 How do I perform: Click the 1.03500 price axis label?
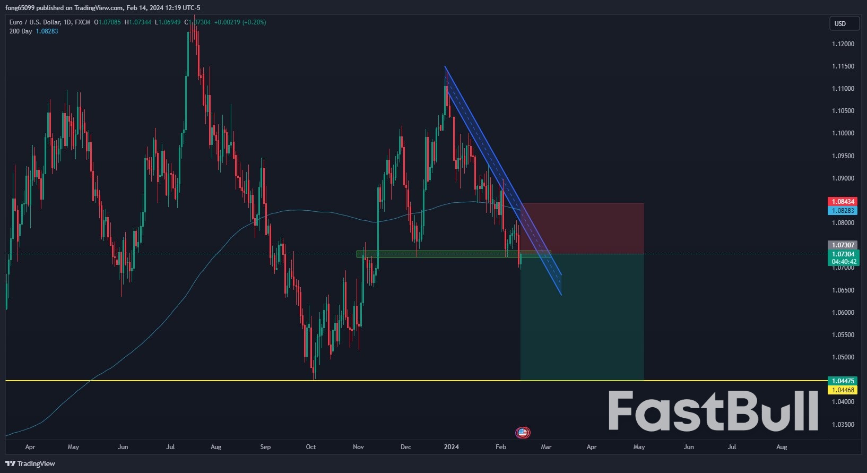pyautogui.click(x=843, y=425)
